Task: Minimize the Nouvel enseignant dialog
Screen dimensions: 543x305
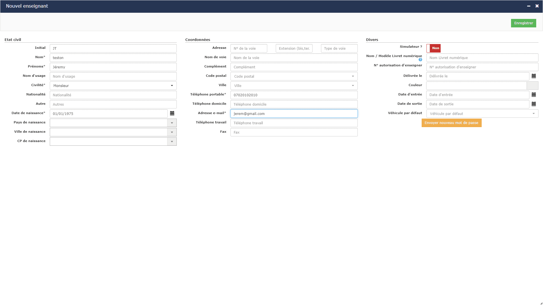Action: (x=529, y=6)
